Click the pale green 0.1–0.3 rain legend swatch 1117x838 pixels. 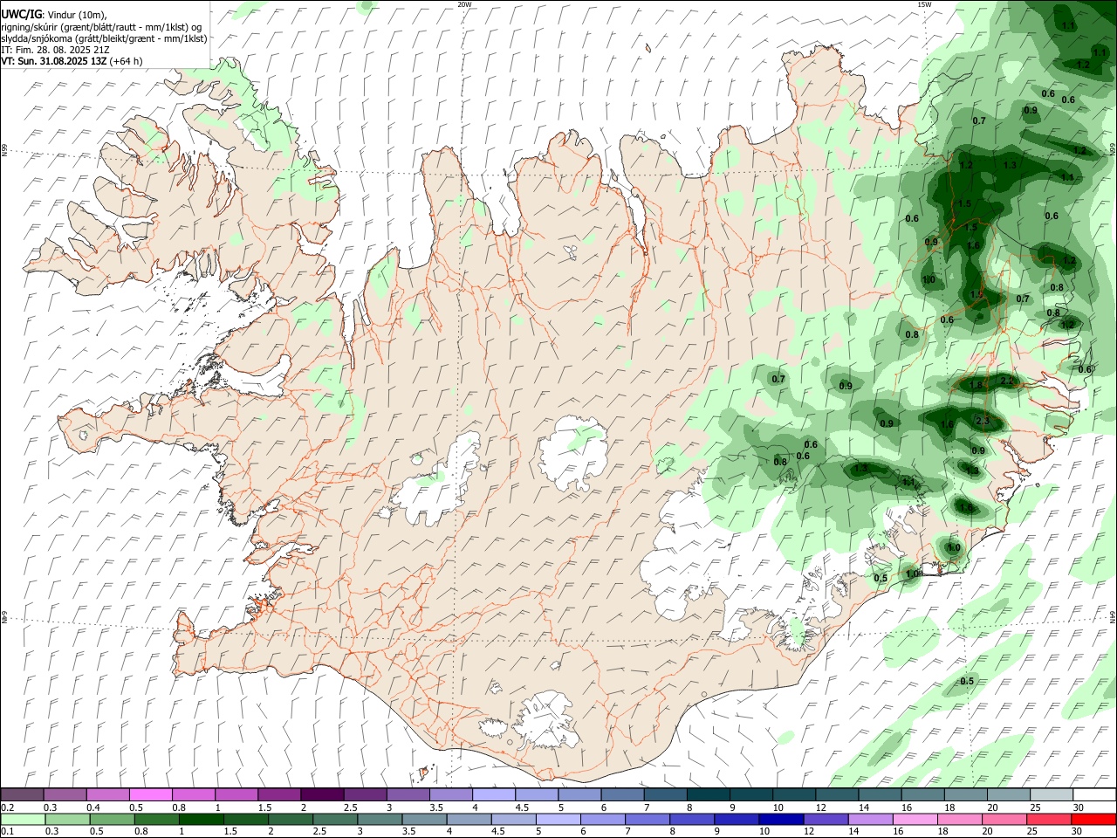pos(23,819)
